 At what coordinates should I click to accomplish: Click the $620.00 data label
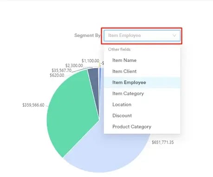tap(57, 75)
